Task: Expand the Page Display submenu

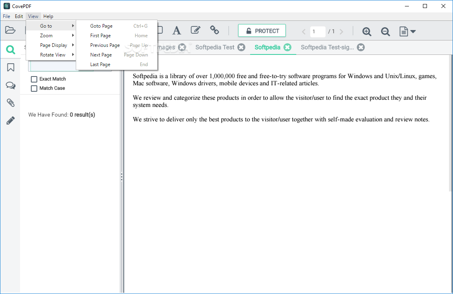Action: 51,45
